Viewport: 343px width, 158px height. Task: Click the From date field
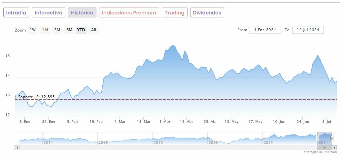pos(265,30)
